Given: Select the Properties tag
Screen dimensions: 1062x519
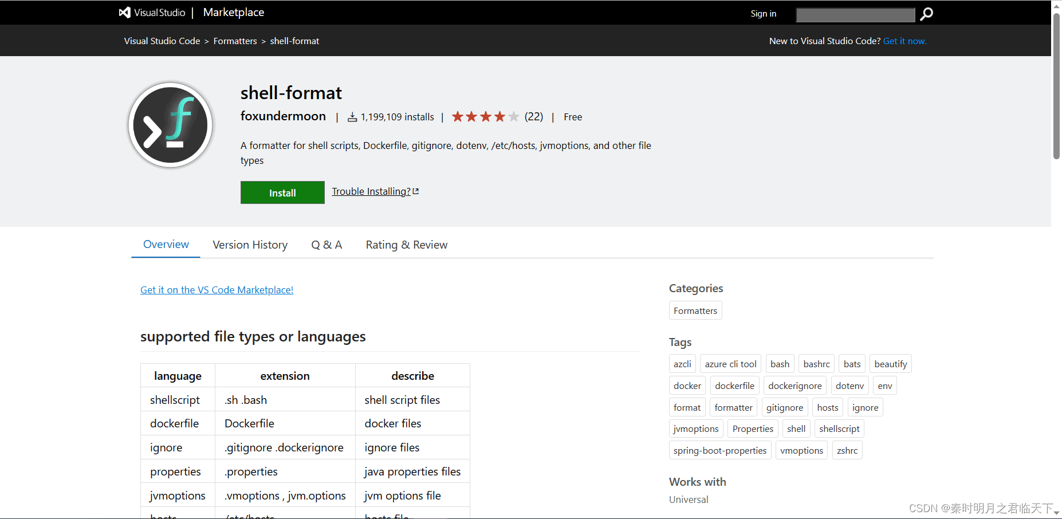Looking at the screenshot, I should [753, 428].
